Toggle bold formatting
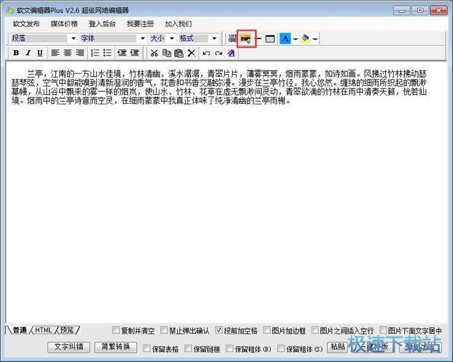453x362 pixels. tap(16, 53)
